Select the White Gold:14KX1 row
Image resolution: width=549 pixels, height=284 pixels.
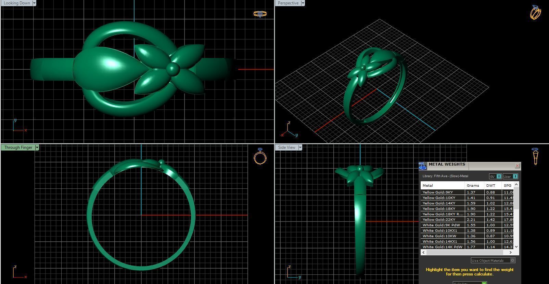(467, 241)
